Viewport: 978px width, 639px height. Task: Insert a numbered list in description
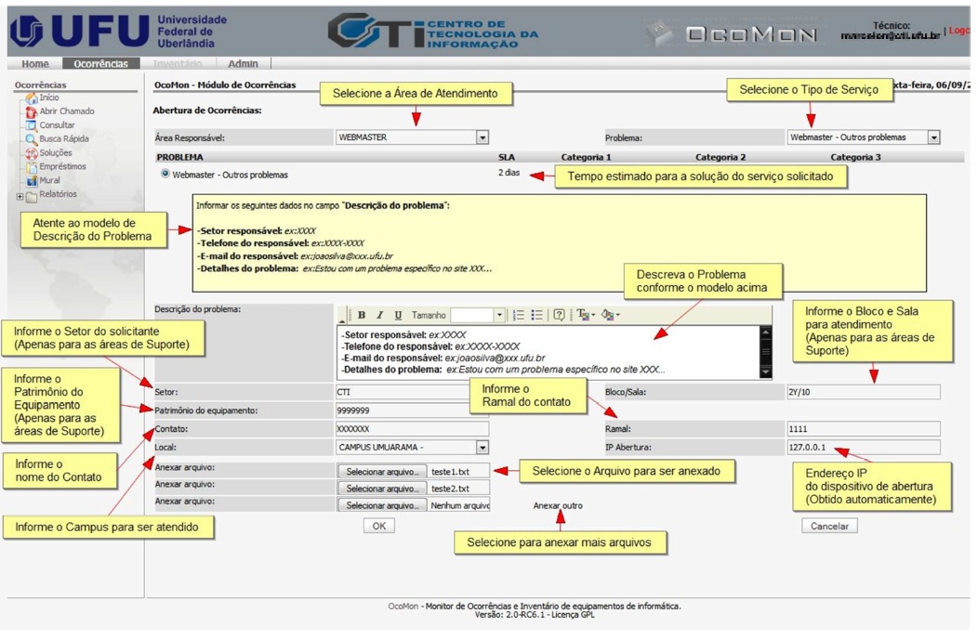coord(519,316)
